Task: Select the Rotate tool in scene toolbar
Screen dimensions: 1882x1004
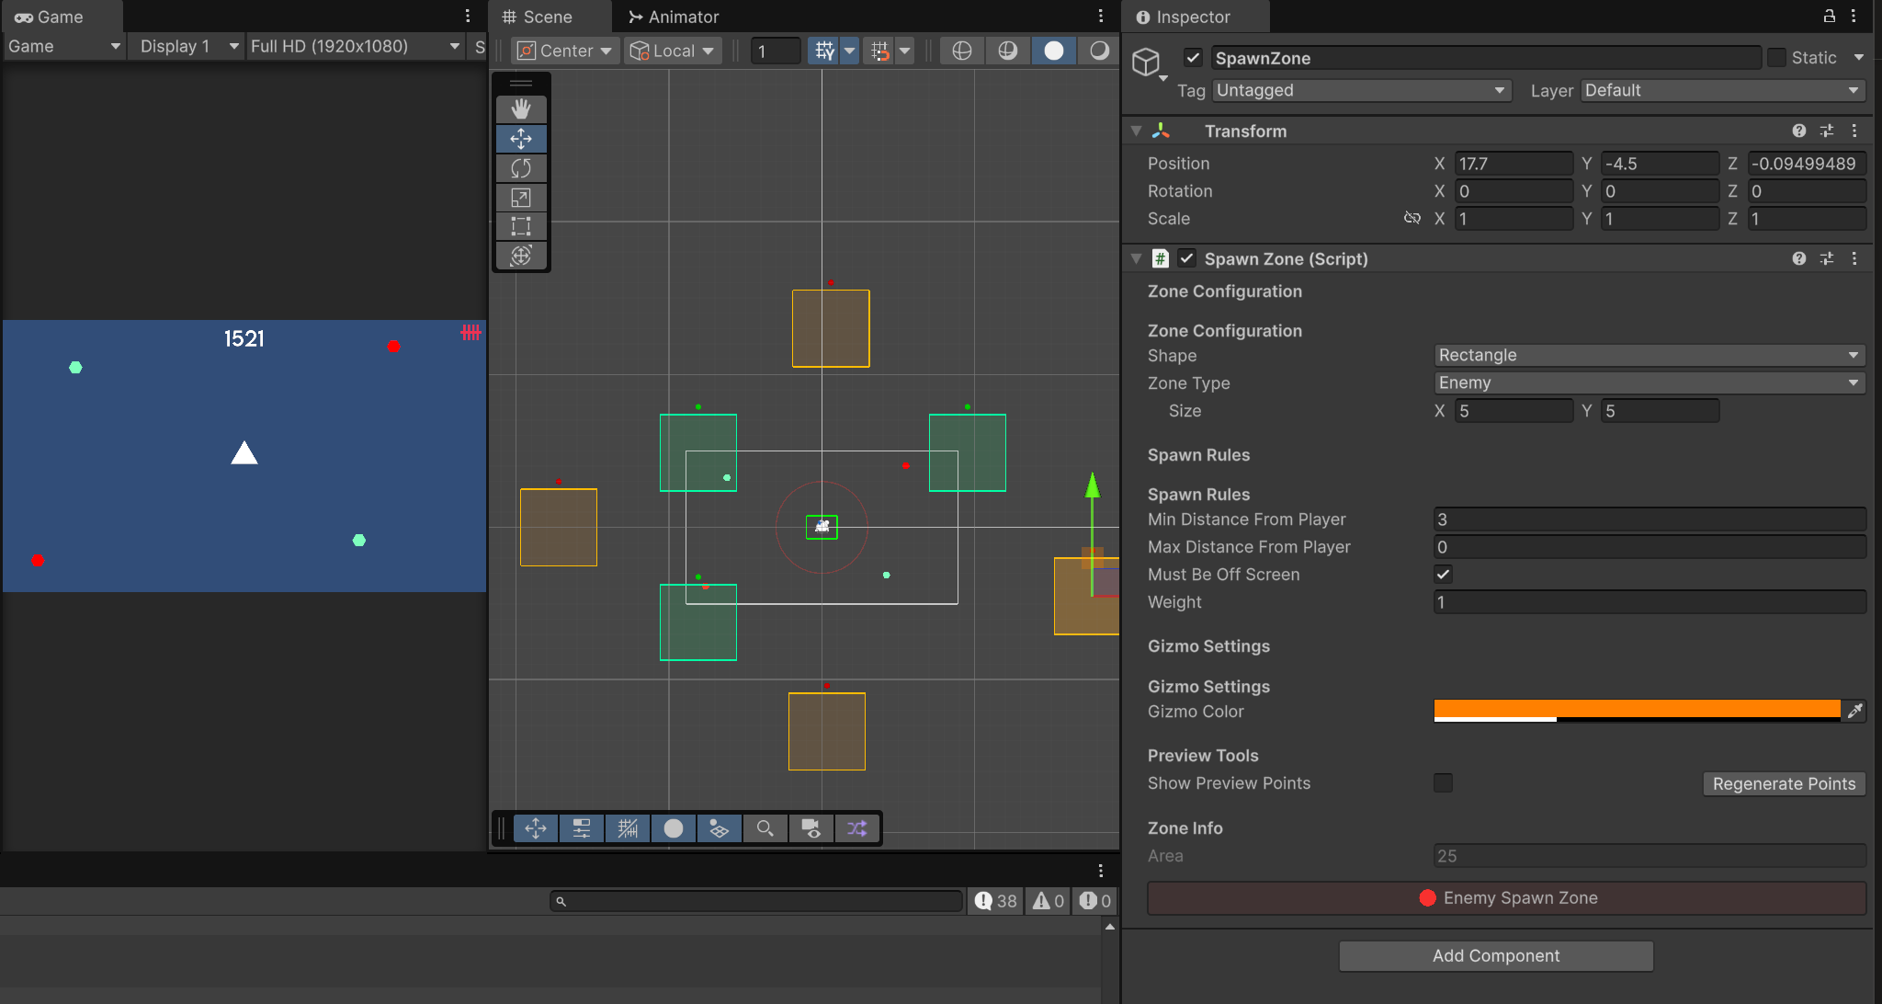Action: [521, 168]
